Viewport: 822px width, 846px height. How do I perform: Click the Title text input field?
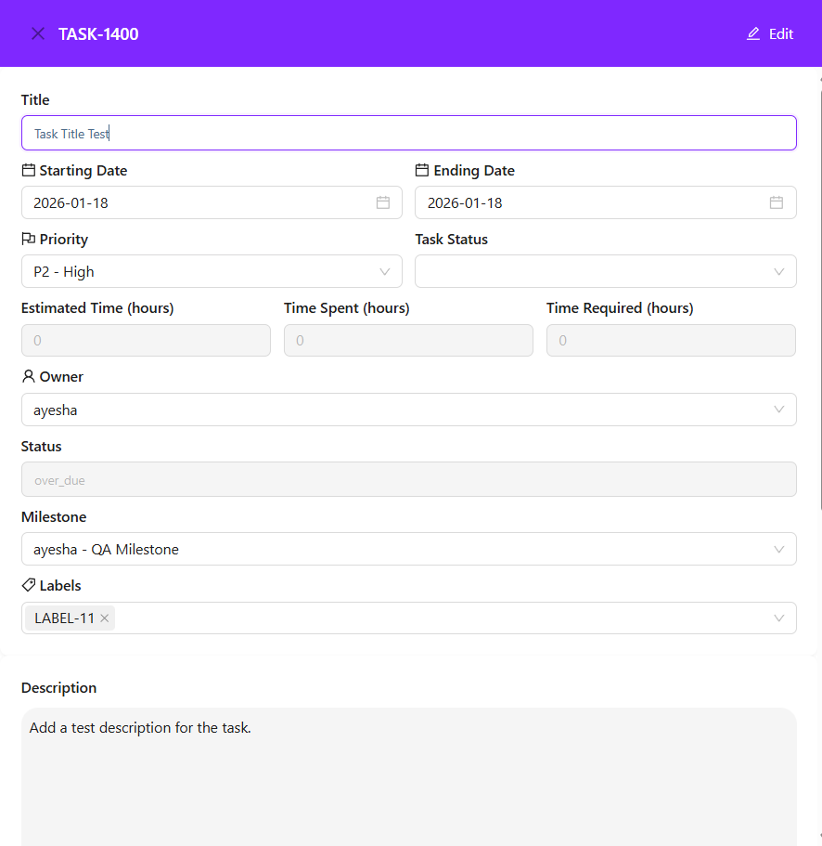click(408, 133)
